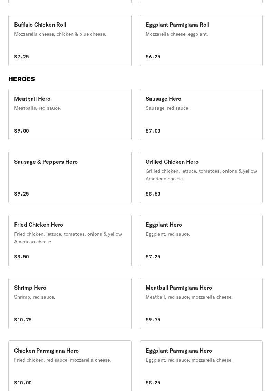Open the Shrimp Hero menu card
This screenshot has width=271, height=391.
(x=70, y=303)
